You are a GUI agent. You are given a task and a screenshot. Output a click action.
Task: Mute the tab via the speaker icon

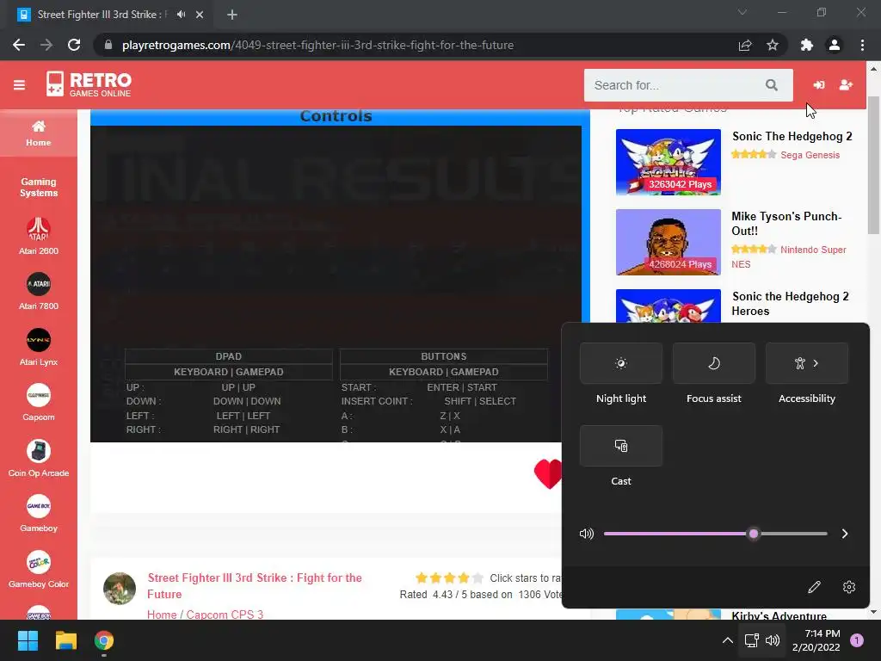(181, 15)
